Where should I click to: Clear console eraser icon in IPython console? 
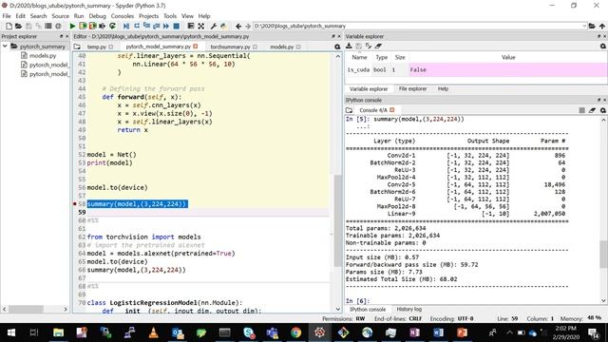[x=592, y=110]
